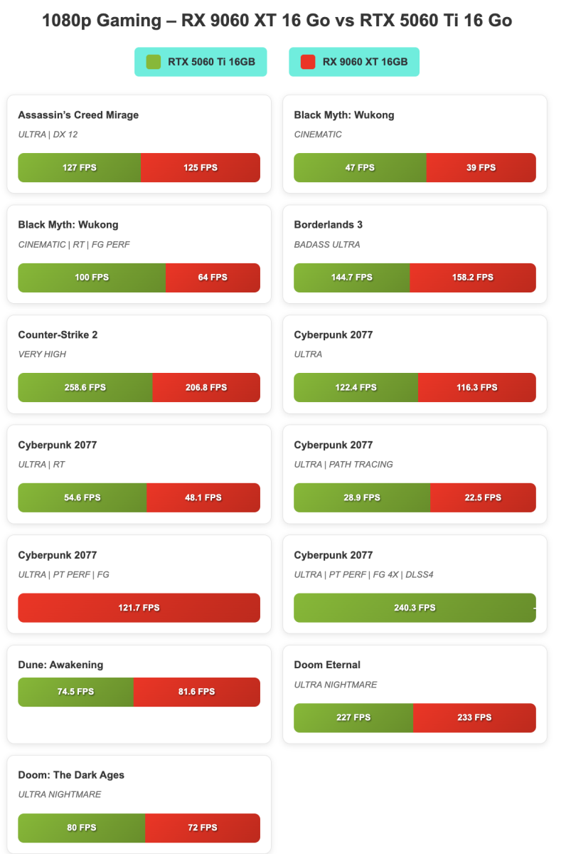Select the red 72 FPS Dark Ages bar
The width and height of the screenshot is (576, 854).
(203, 828)
